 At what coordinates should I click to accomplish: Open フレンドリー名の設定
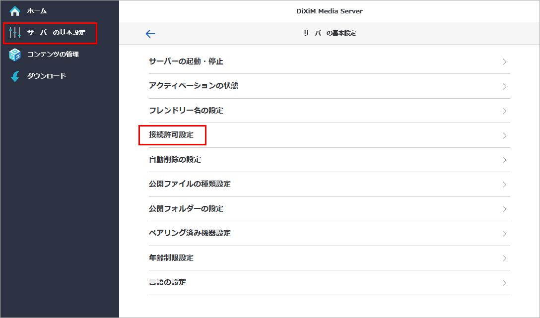329,111
